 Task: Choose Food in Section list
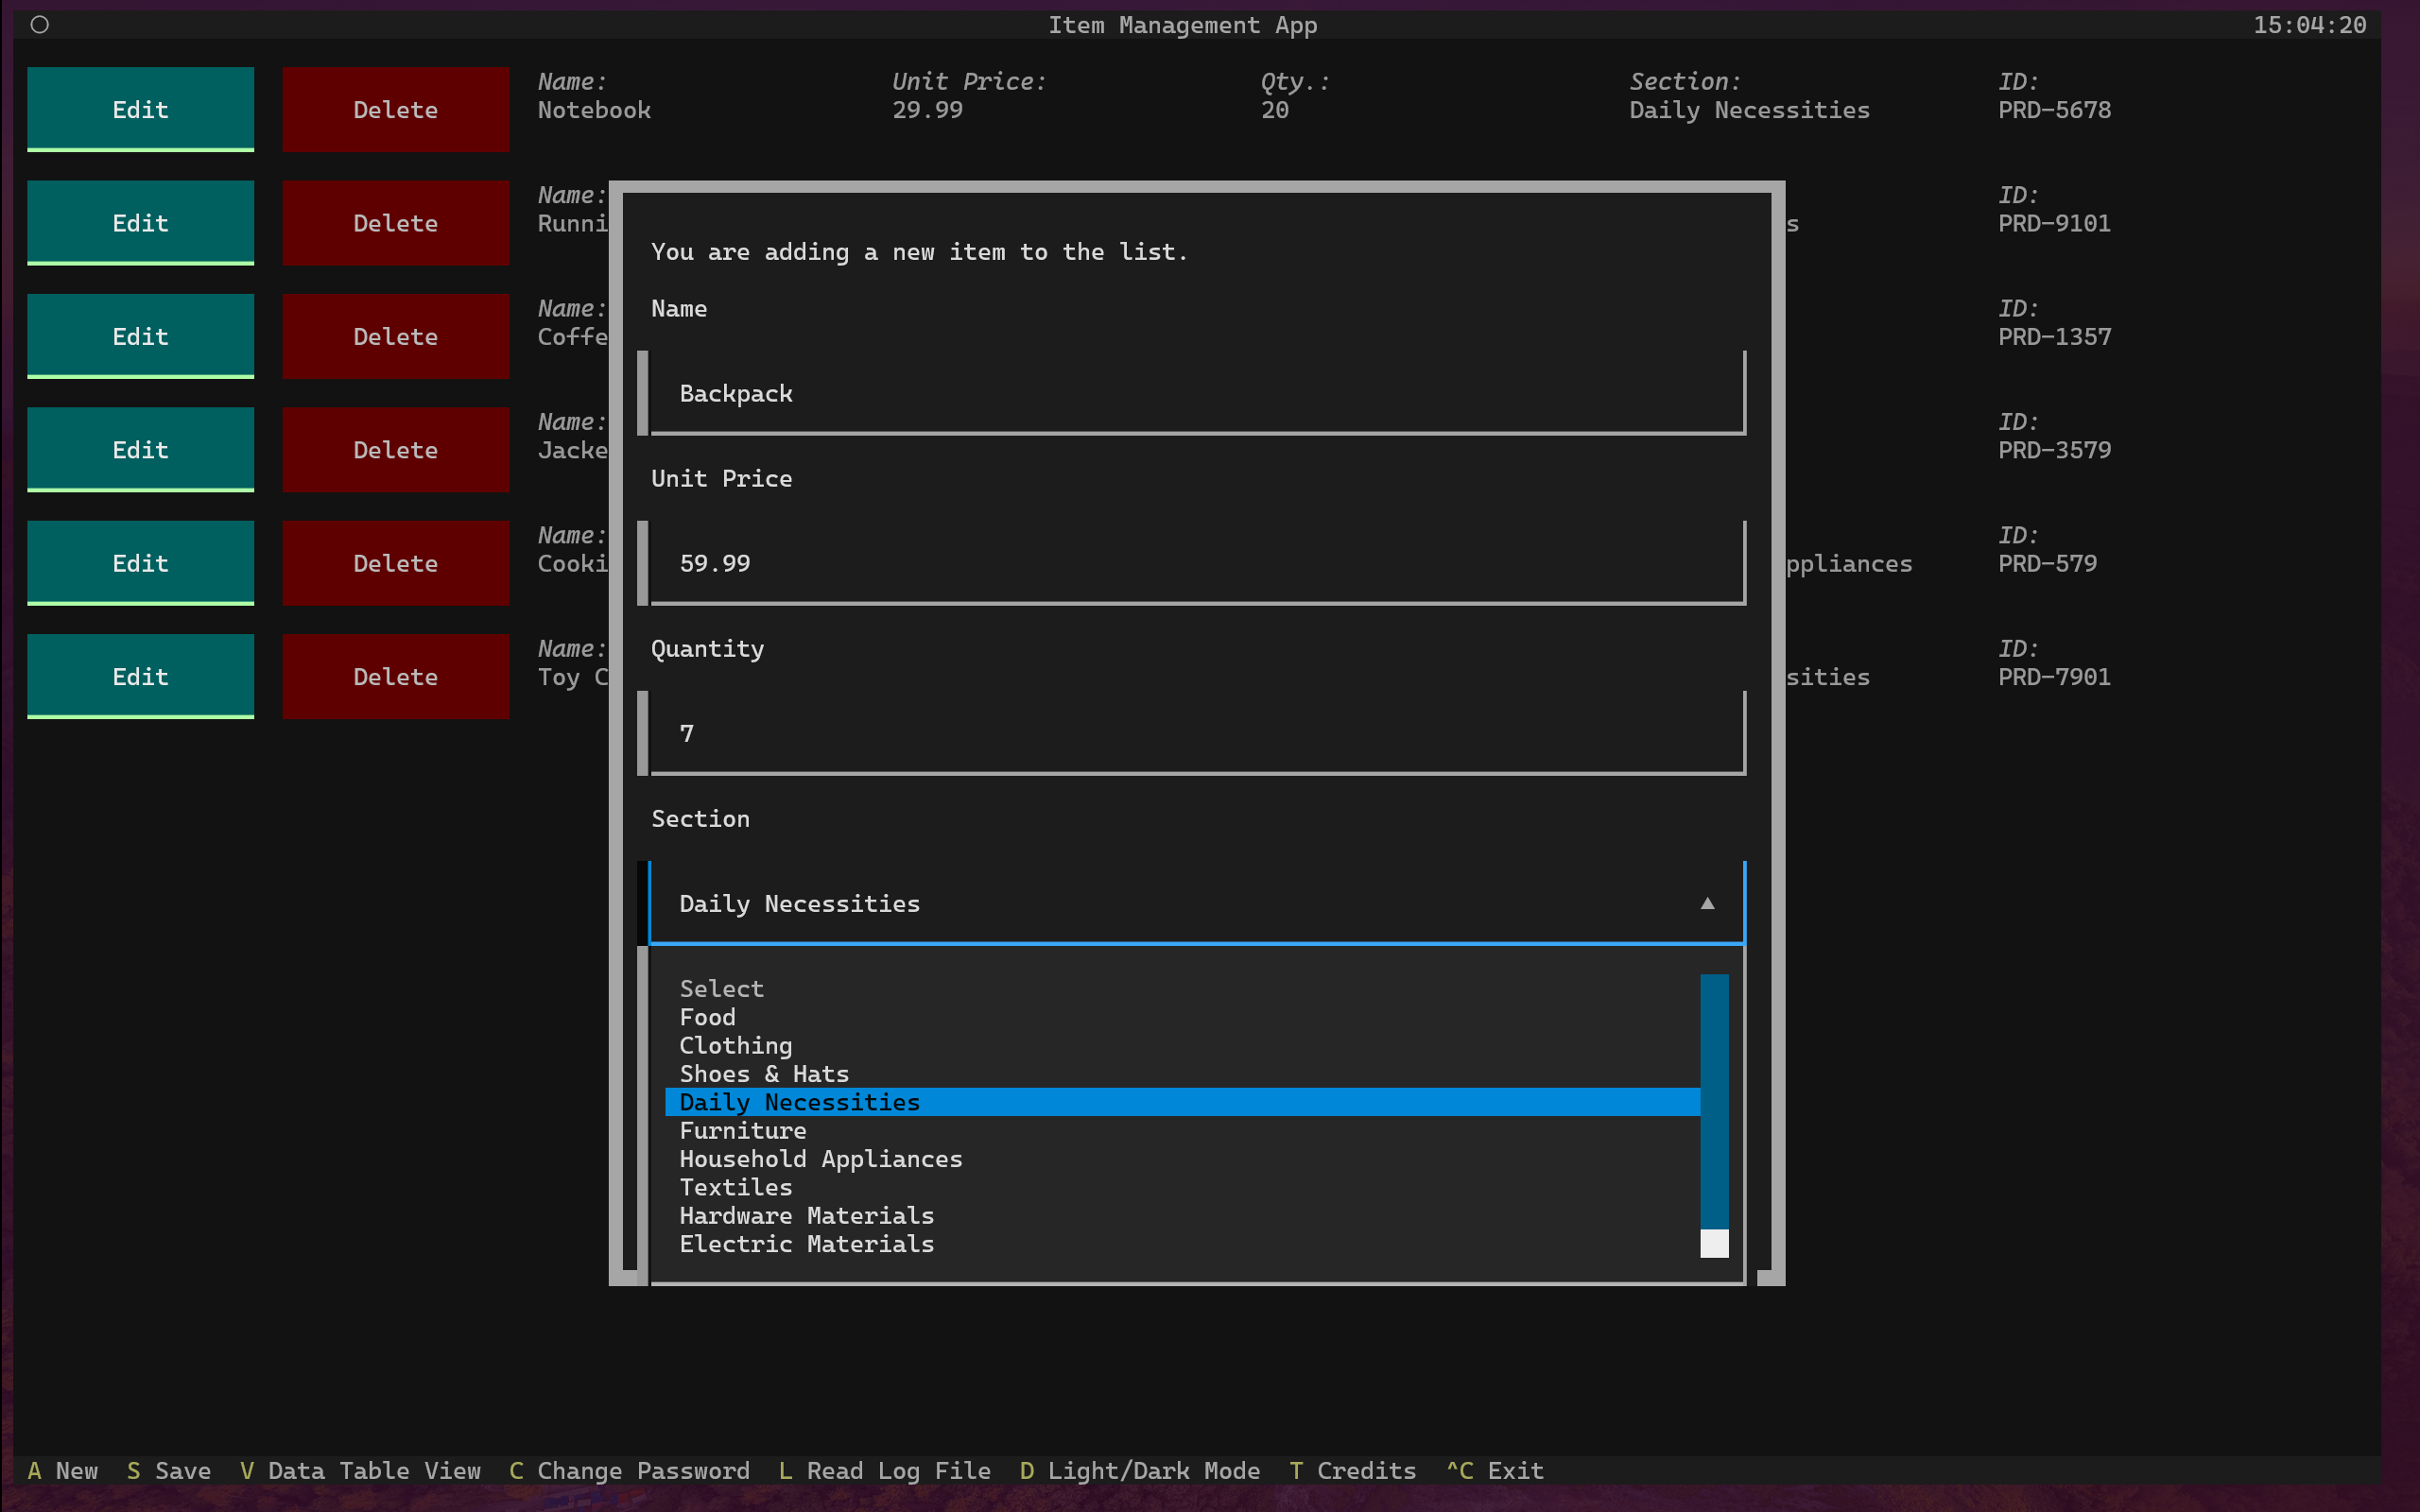(x=1182, y=1017)
